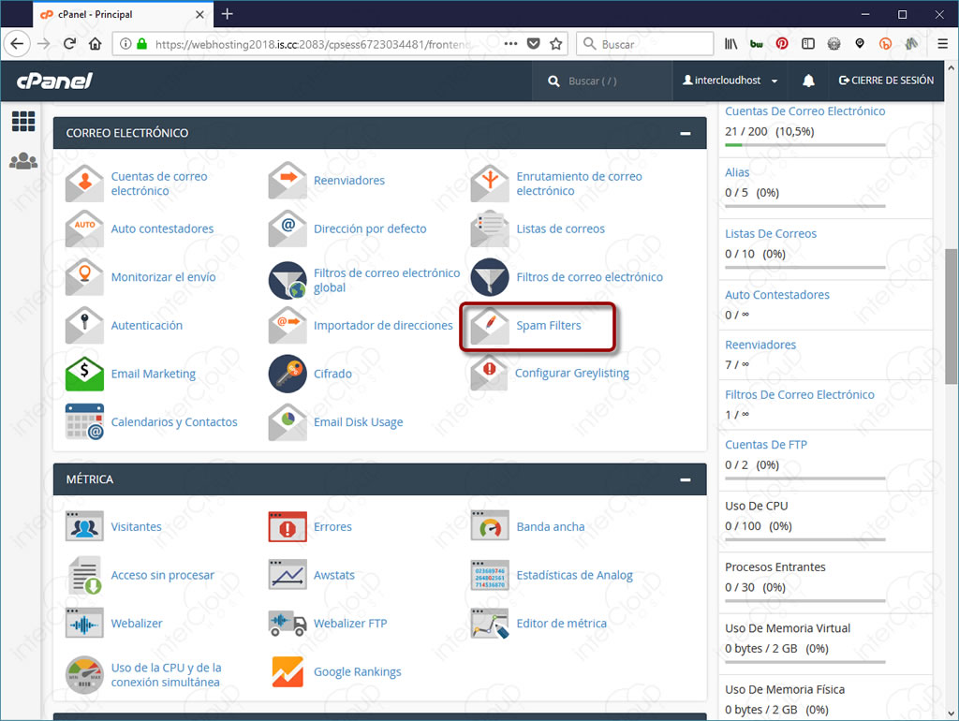The height and width of the screenshot is (721, 959).
Task: Expand the intercloudhost user dropdown
Action: pos(730,81)
